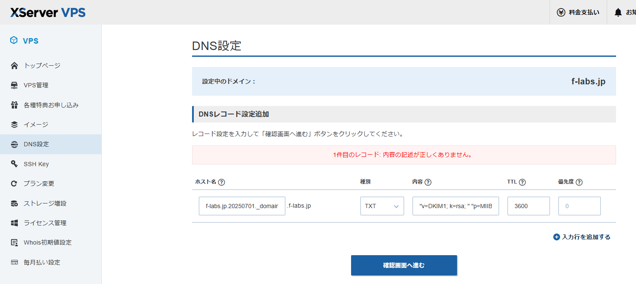This screenshot has width=636, height=284.
Task: Click the notification bell icon
Action: (x=618, y=13)
